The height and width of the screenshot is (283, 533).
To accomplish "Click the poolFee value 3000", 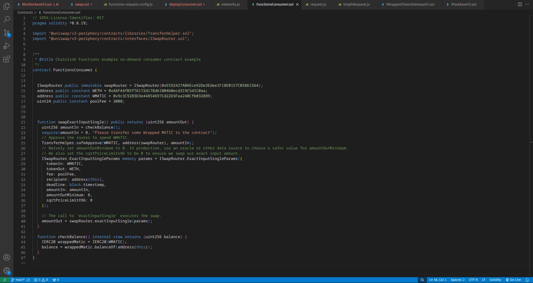I will coord(118,101).
